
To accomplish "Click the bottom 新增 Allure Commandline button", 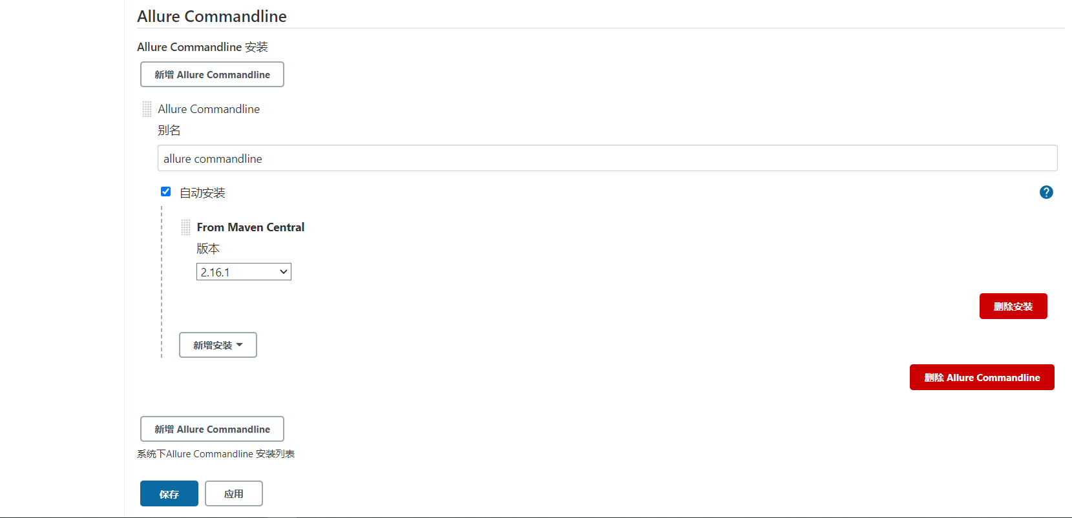I will [212, 429].
